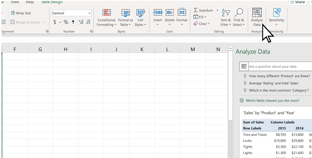This screenshot has height=158, width=312.
Task: Click the Insert cells icon
Action: (158, 13)
